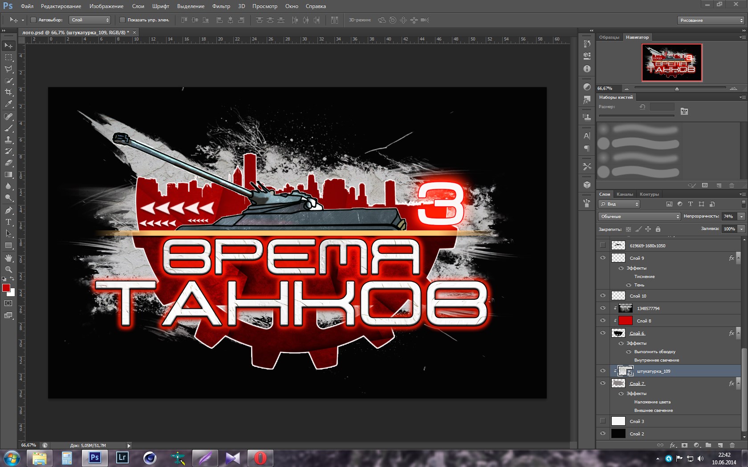This screenshot has height=467, width=748.
Task: Open the Непрозрачность opacity arrow
Action: point(741,217)
